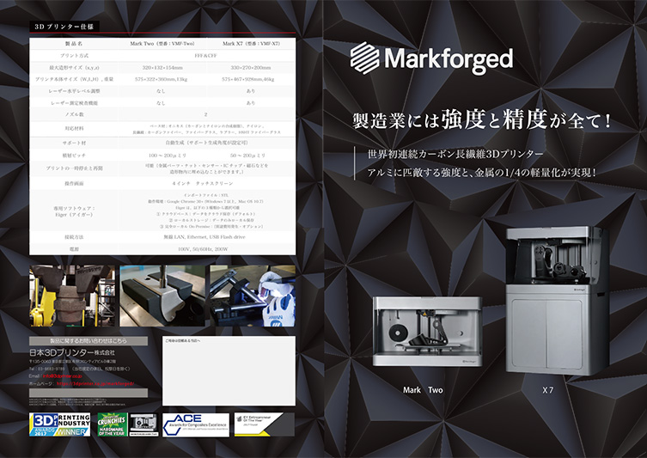Click the '日本3Dプリンター株式会社' company name
Screen dimensions: 647x458
pyautogui.click(x=72, y=352)
